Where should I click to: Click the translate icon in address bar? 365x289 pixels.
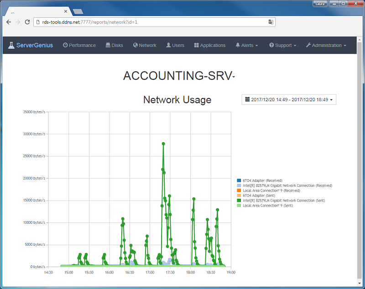pyautogui.click(x=271, y=22)
